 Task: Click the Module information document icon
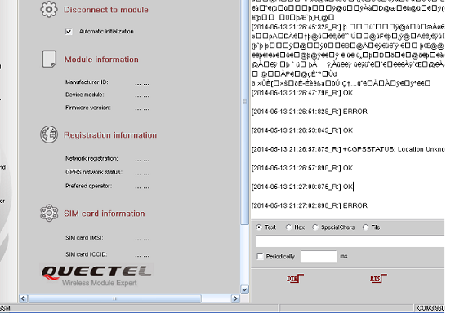[49, 59]
